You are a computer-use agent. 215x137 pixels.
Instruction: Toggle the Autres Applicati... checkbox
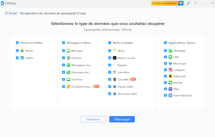click(165, 95)
